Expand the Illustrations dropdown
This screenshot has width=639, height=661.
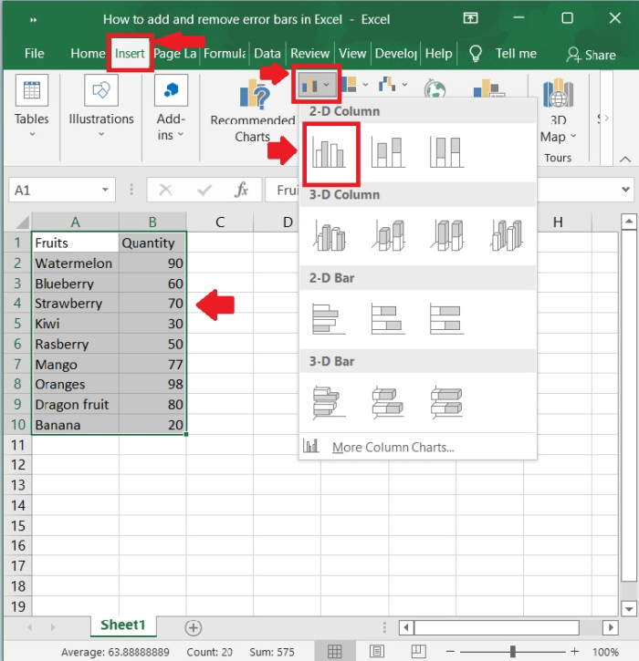[101, 134]
